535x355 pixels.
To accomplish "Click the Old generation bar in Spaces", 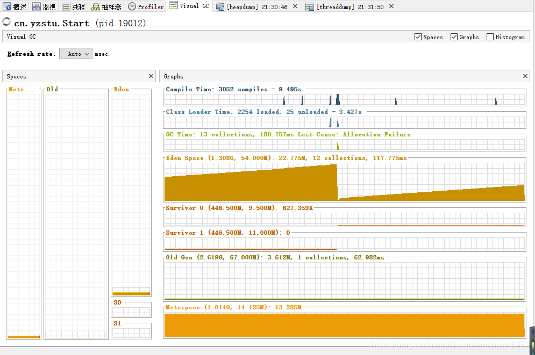I will point(76,215).
